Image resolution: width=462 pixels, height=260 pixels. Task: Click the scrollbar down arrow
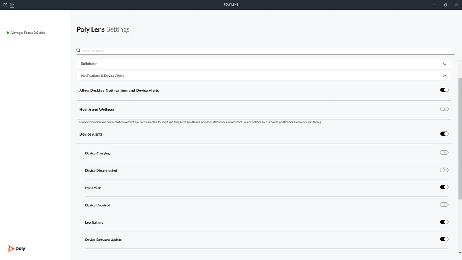(460, 253)
